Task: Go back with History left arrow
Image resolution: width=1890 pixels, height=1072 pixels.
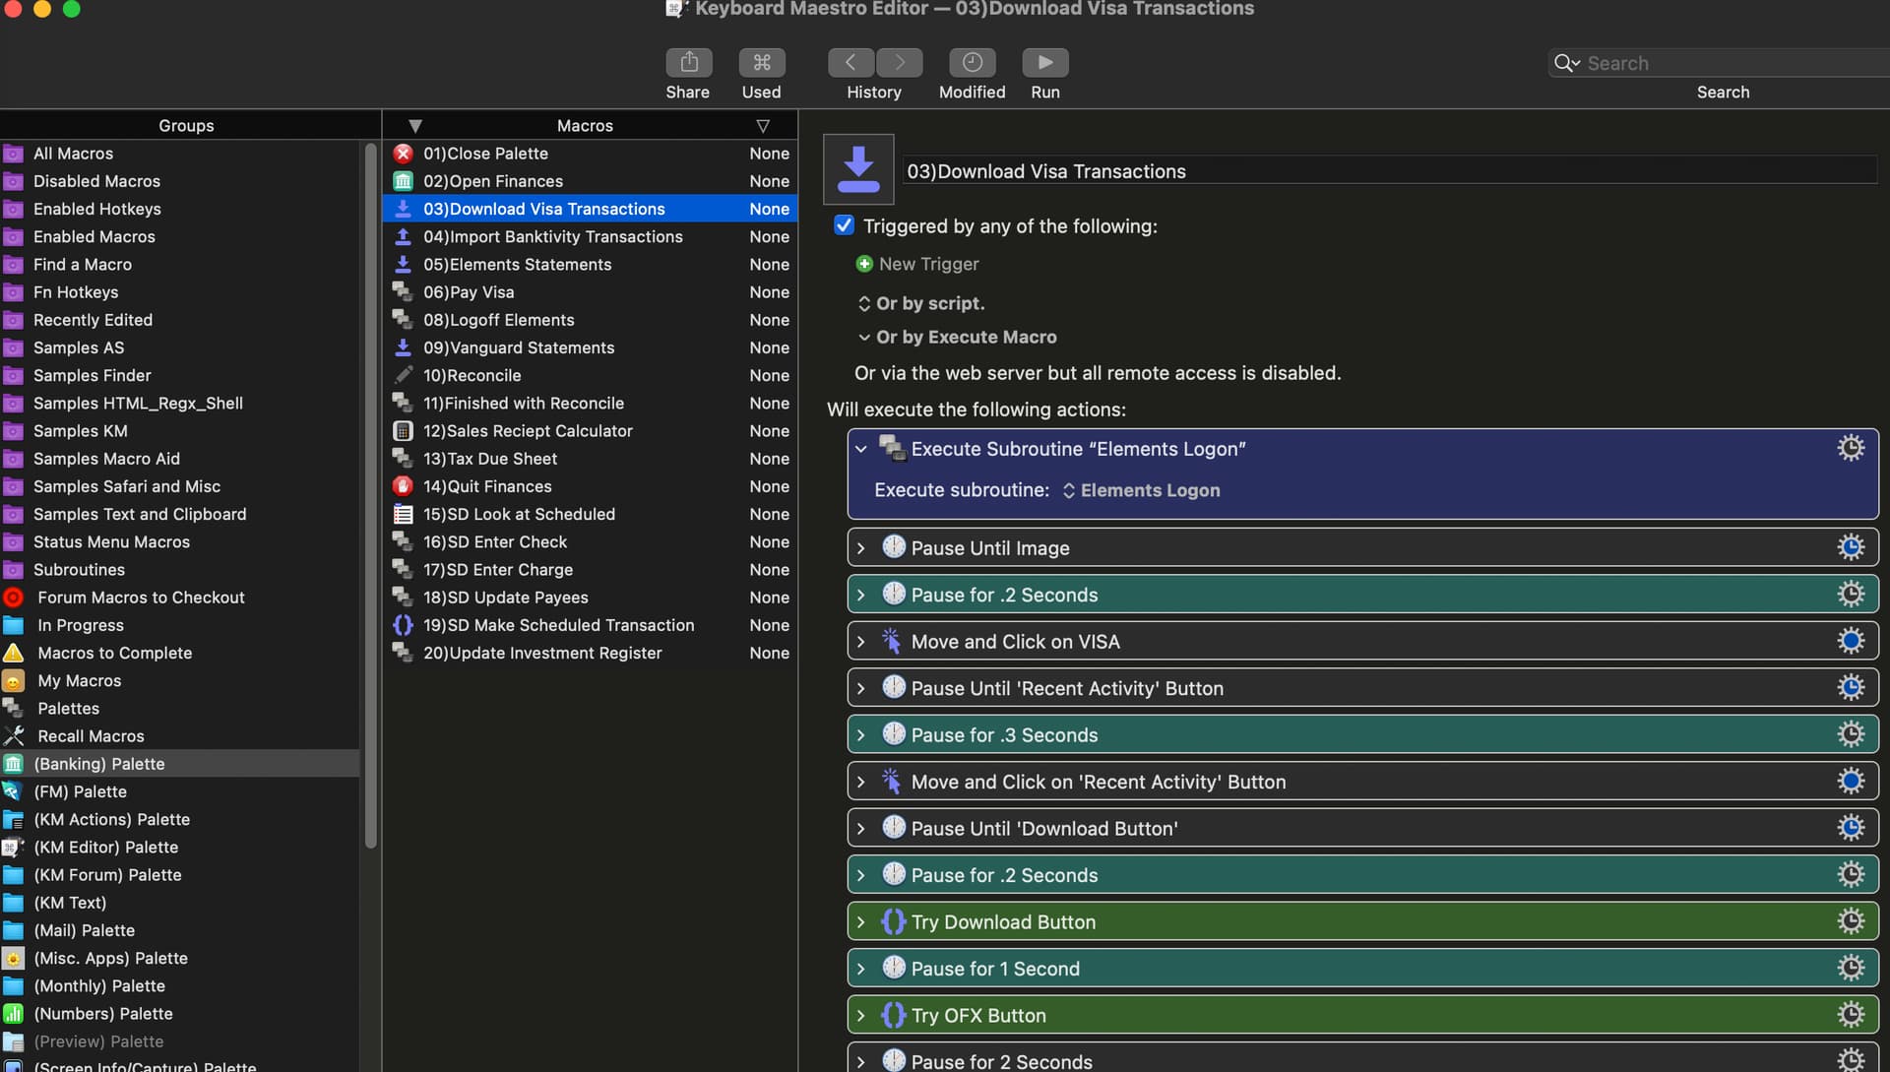Action: coord(850,63)
